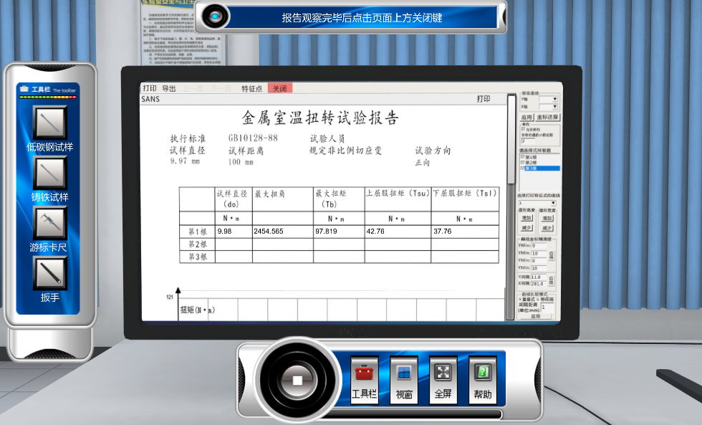Click the 视窗 window icon
Image resolution: width=702 pixels, height=425 pixels.
click(x=404, y=373)
